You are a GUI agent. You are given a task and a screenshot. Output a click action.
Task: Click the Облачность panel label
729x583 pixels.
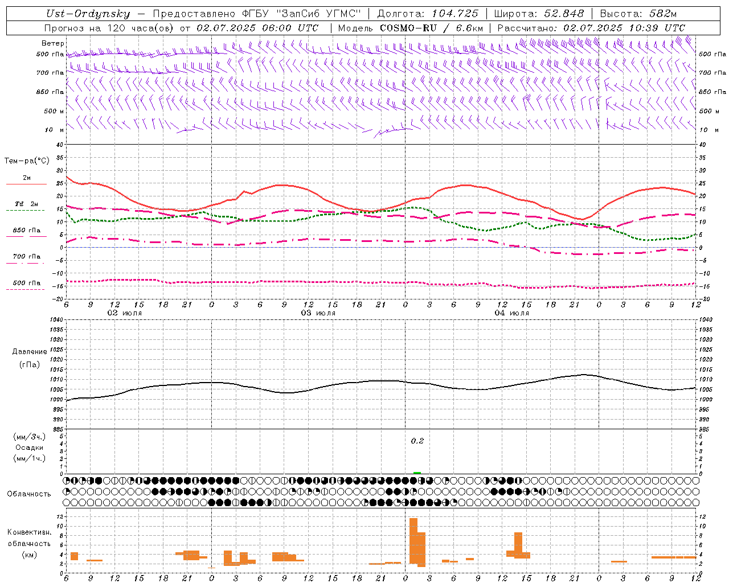pyautogui.click(x=29, y=494)
